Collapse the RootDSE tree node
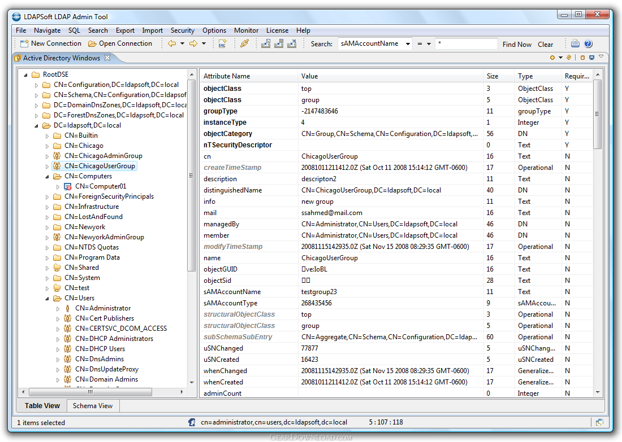622x442 pixels. (x=25, y=75)
